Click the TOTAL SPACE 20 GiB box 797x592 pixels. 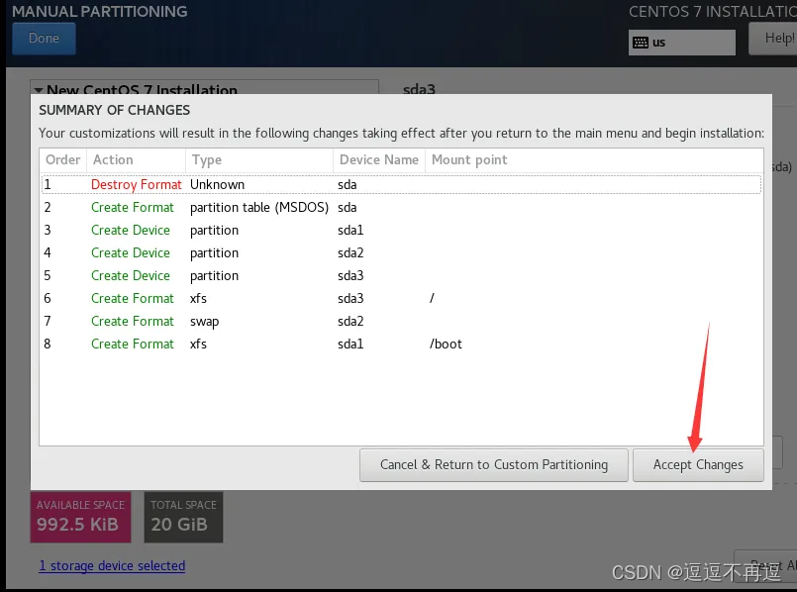tap(183, 517)
